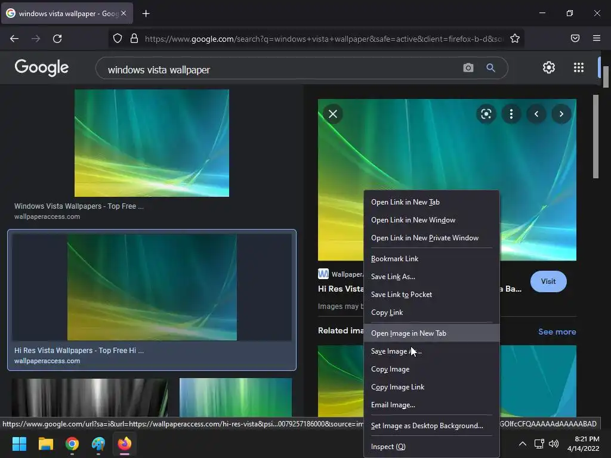Choose Open Link in New Private Window
This screenshot has width=611, height=458.
431,238
